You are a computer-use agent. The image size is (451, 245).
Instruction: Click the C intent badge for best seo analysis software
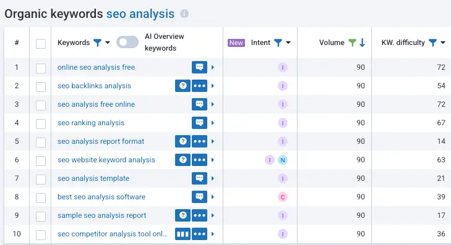point(283,197)
